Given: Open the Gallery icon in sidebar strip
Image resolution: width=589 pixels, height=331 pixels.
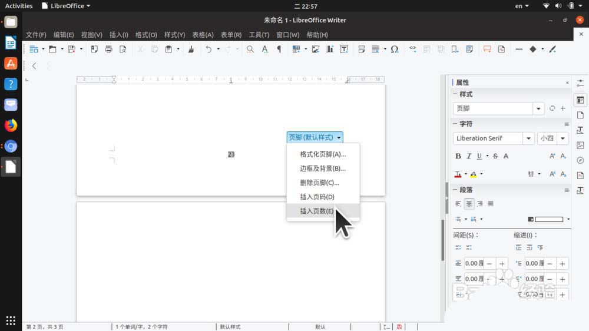Looking at the screenshot, I should 580,145.
